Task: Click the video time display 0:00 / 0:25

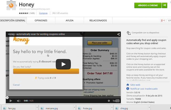Action: [29, 101]
